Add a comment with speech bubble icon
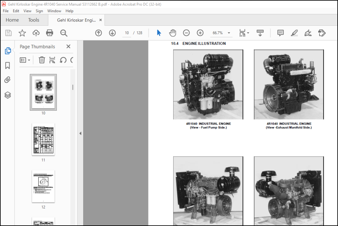Screen dimensions: 338x226 (280, 33)
